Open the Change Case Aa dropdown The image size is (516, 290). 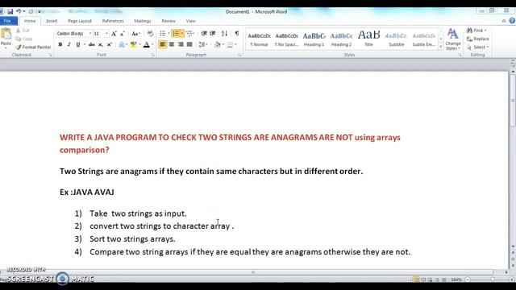136,34
